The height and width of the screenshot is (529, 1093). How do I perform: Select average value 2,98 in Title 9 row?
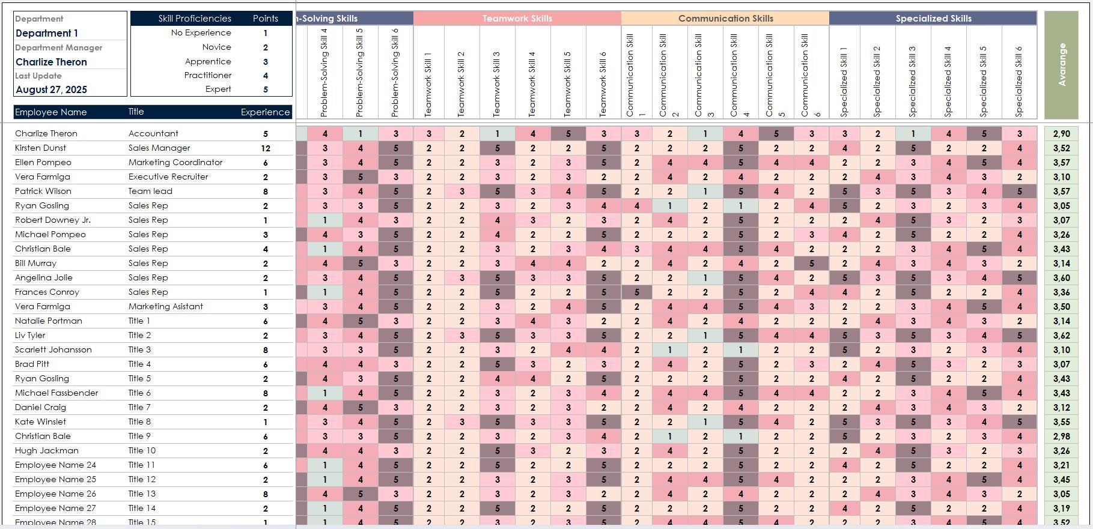point(1061,437)
